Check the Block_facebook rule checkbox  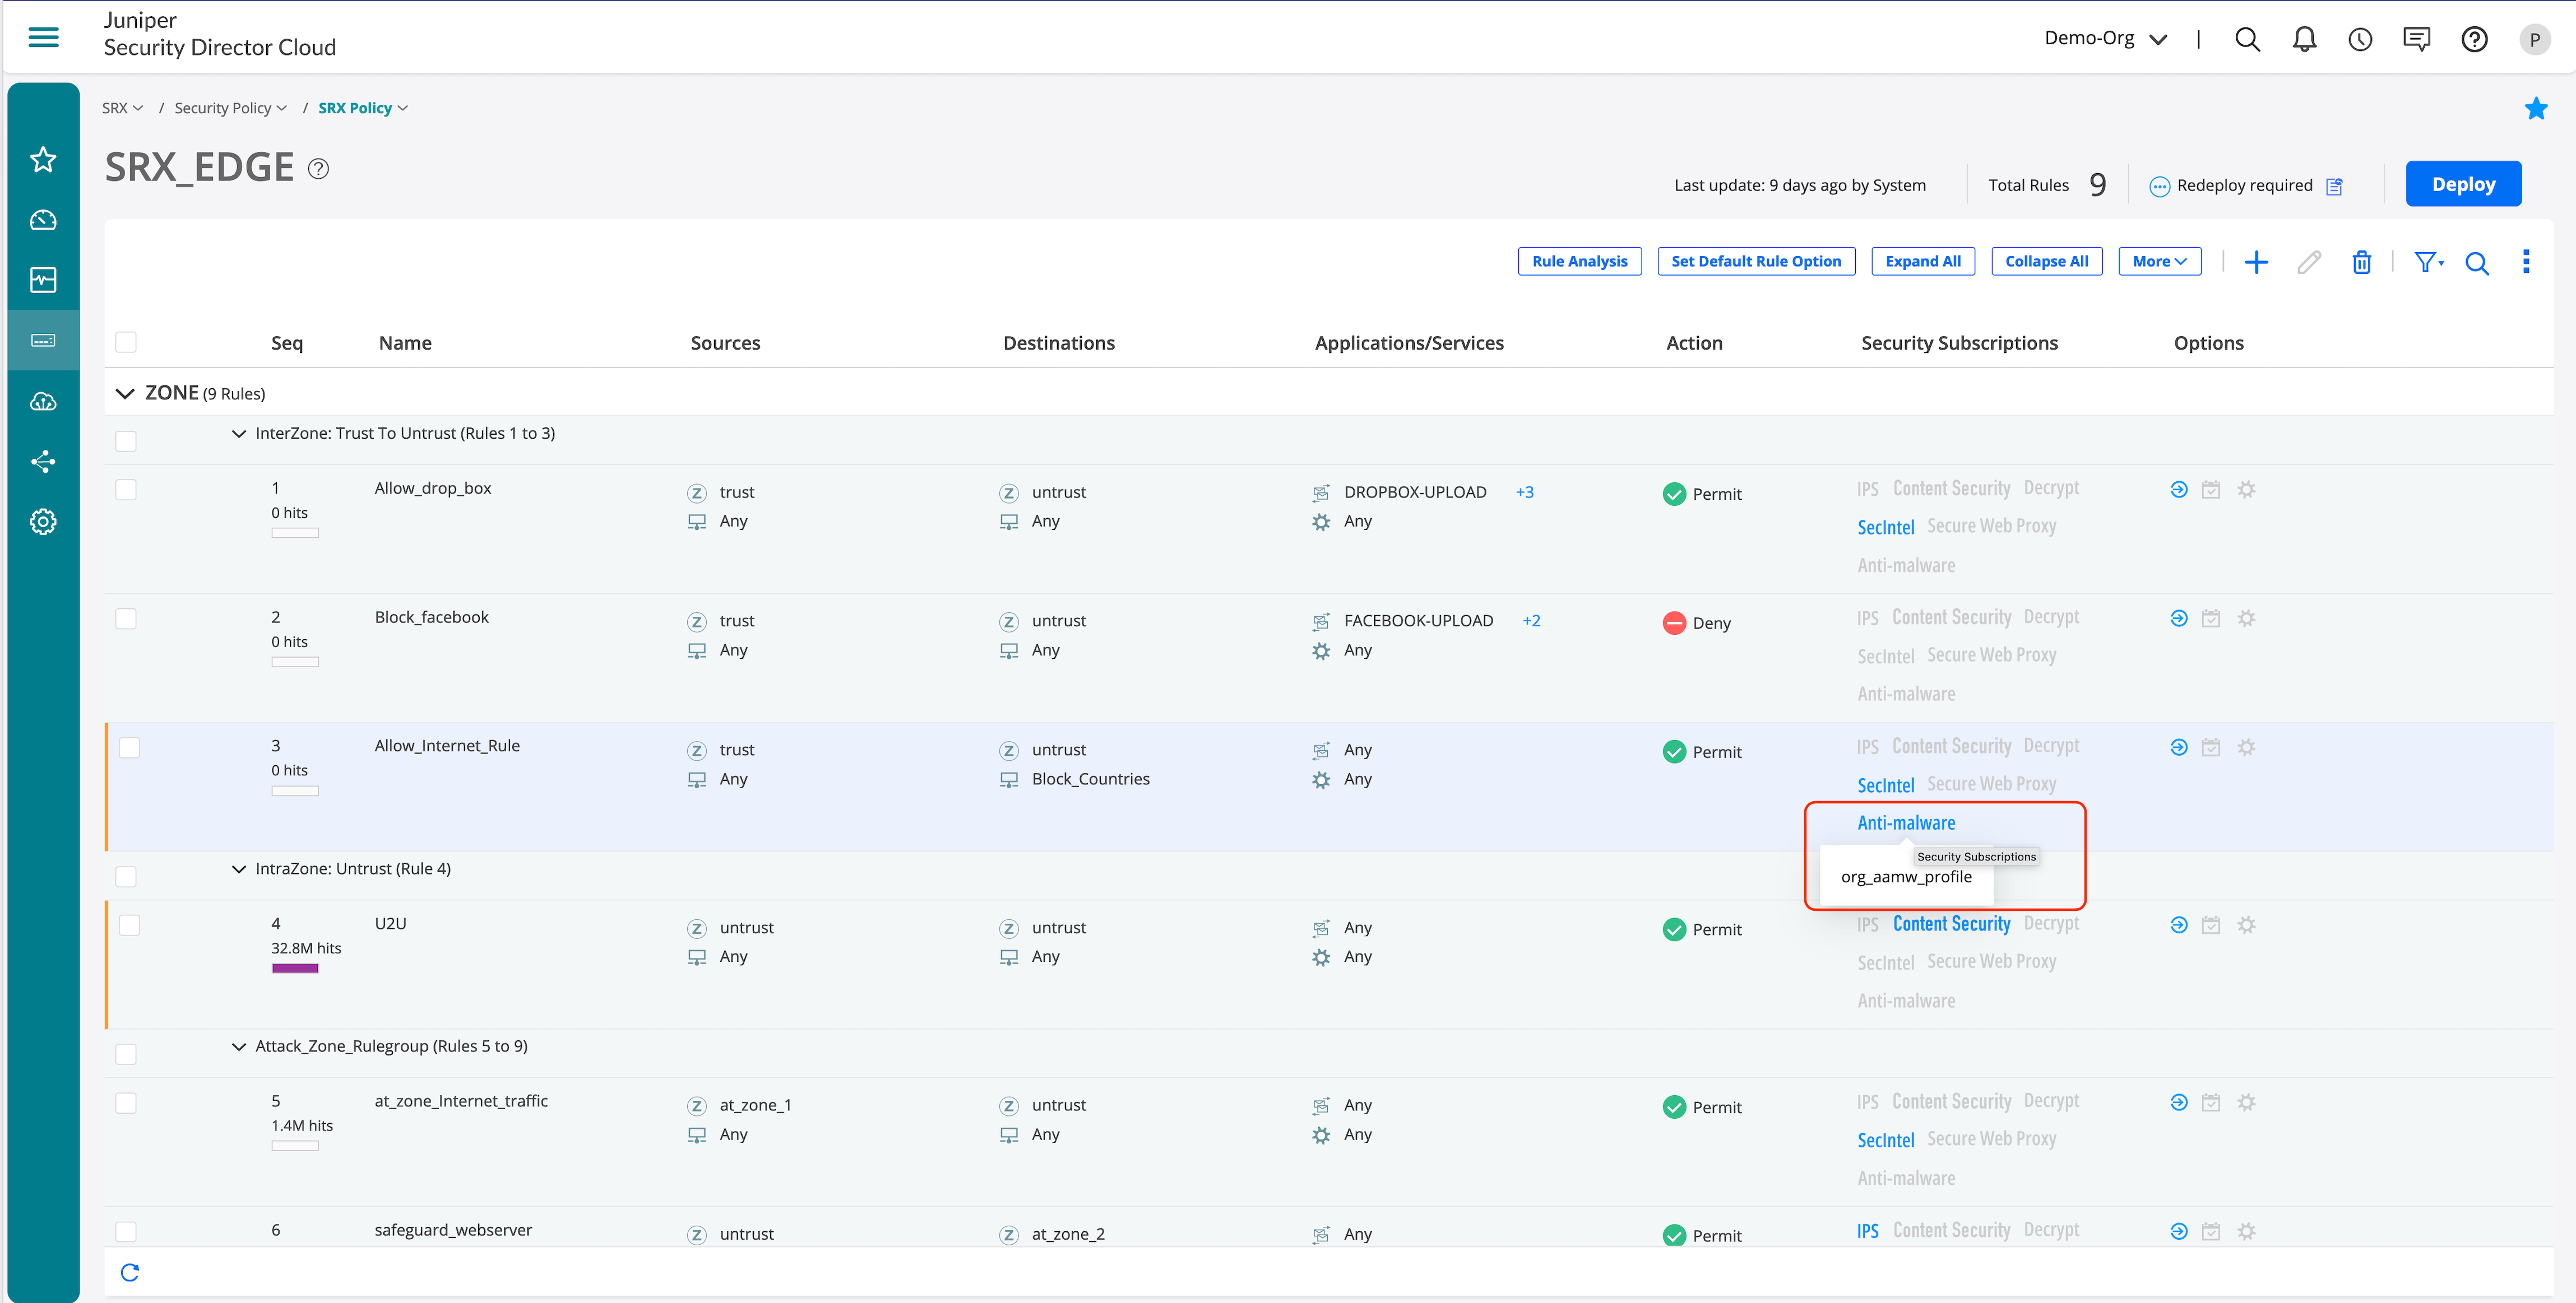(126, 618)
